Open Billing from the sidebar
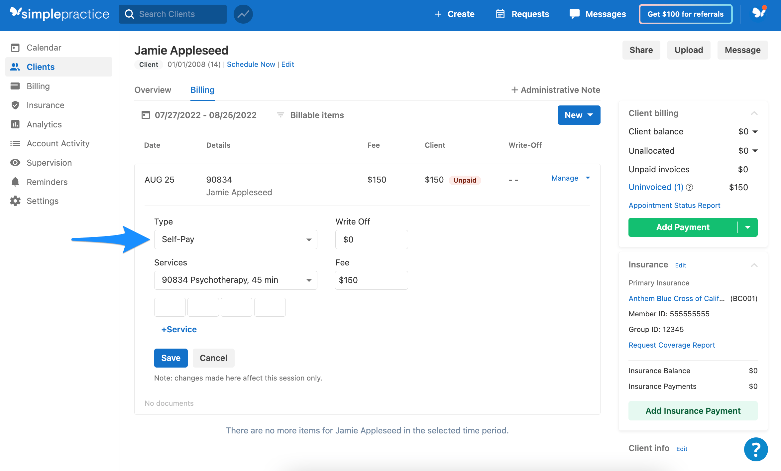Viewport: 781px width, 471px height. tap(38, 86)
